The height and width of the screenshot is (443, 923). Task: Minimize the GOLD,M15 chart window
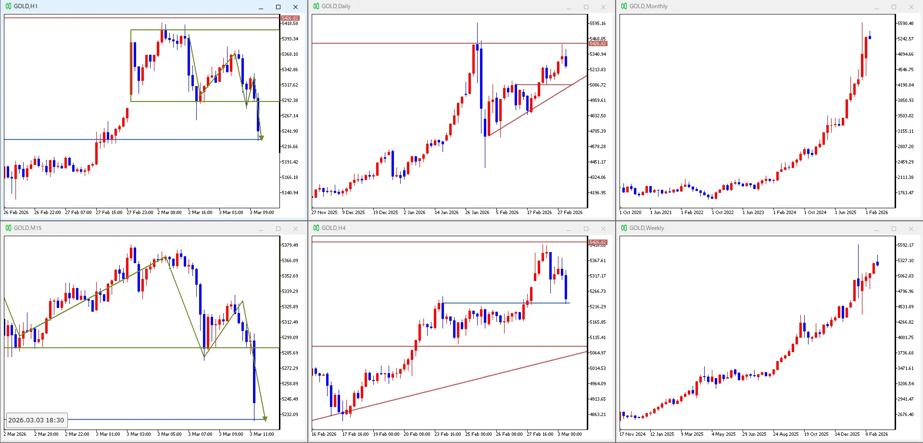point(261,228)
